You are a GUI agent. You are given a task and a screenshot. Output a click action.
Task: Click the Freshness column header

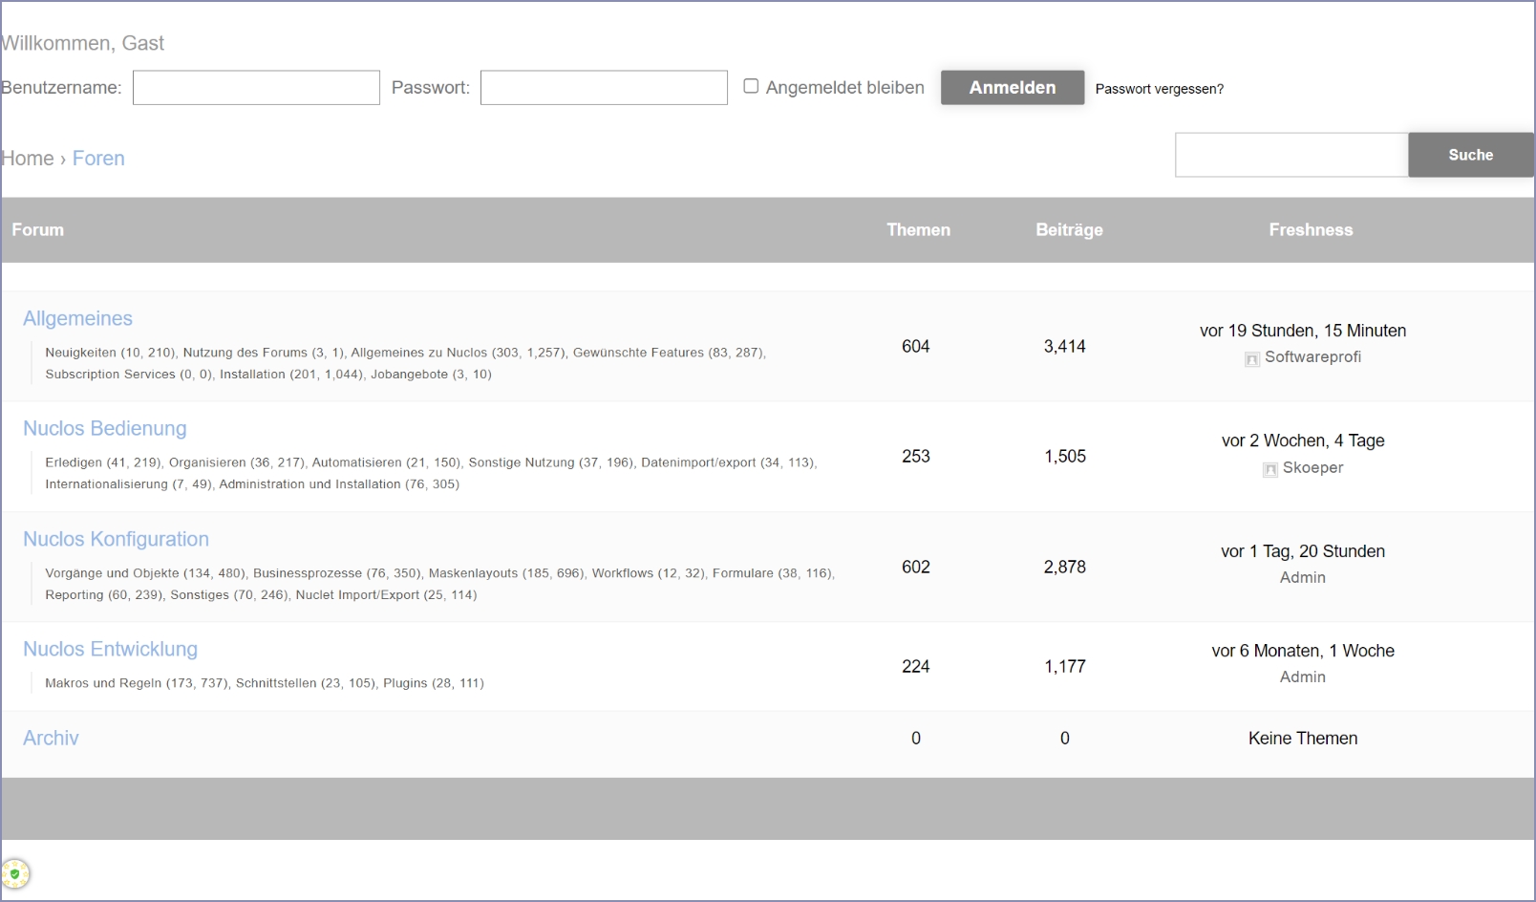(x=1311, y=229)
